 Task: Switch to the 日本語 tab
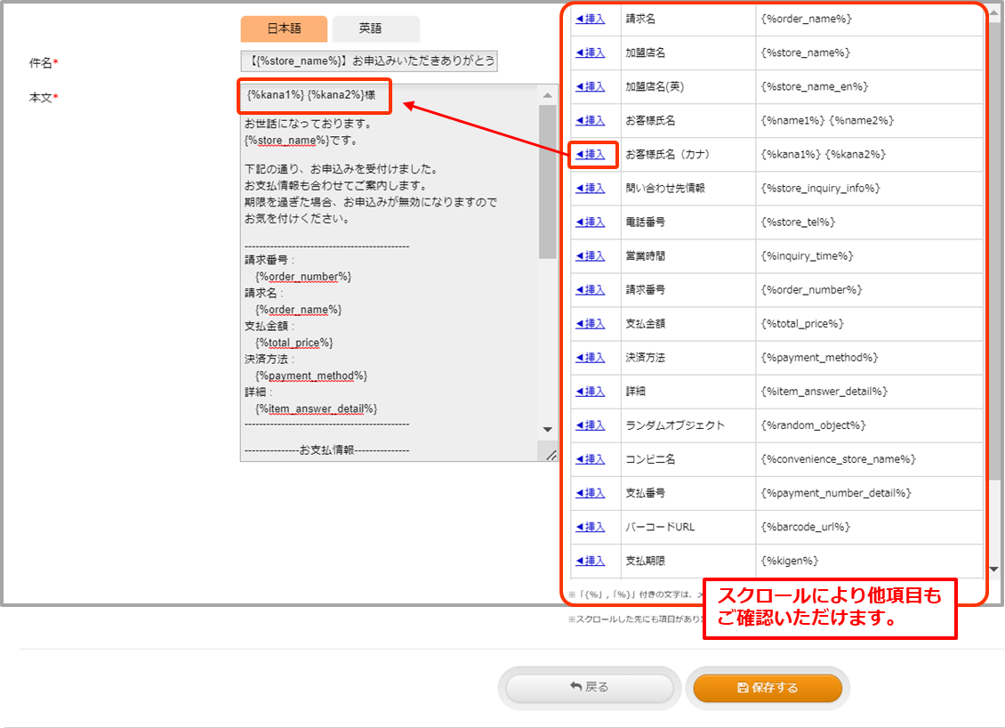click(x=284, y=28)
